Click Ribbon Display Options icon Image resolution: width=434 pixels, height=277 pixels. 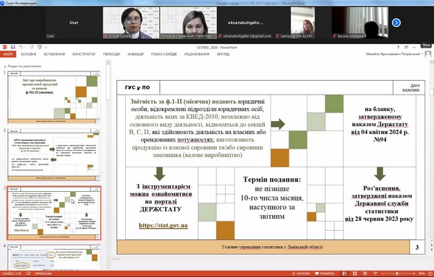406,47
